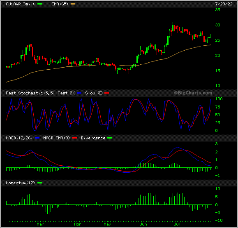Click the Jun label on time axis
Screen dimensions: 238x228
(143, 224)
